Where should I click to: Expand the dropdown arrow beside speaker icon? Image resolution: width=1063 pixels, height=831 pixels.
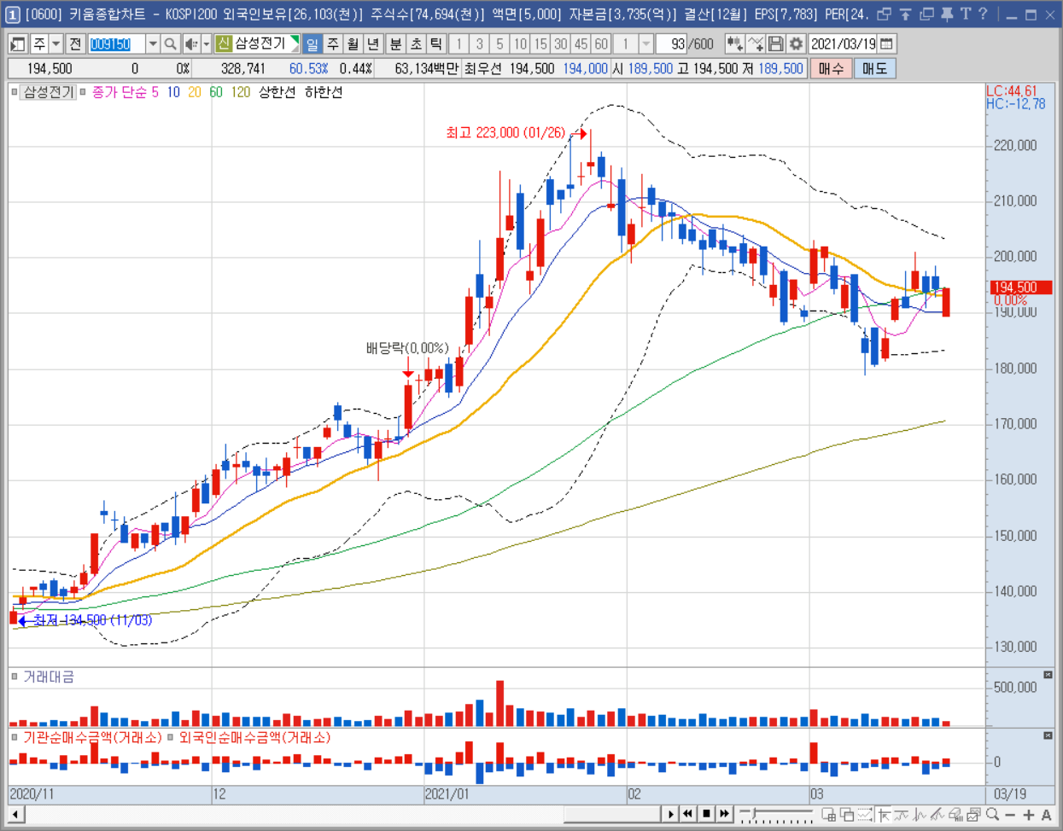206,44
